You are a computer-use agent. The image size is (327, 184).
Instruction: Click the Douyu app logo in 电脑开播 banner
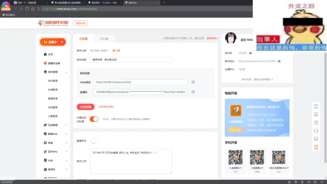click(x=236, y=110)
